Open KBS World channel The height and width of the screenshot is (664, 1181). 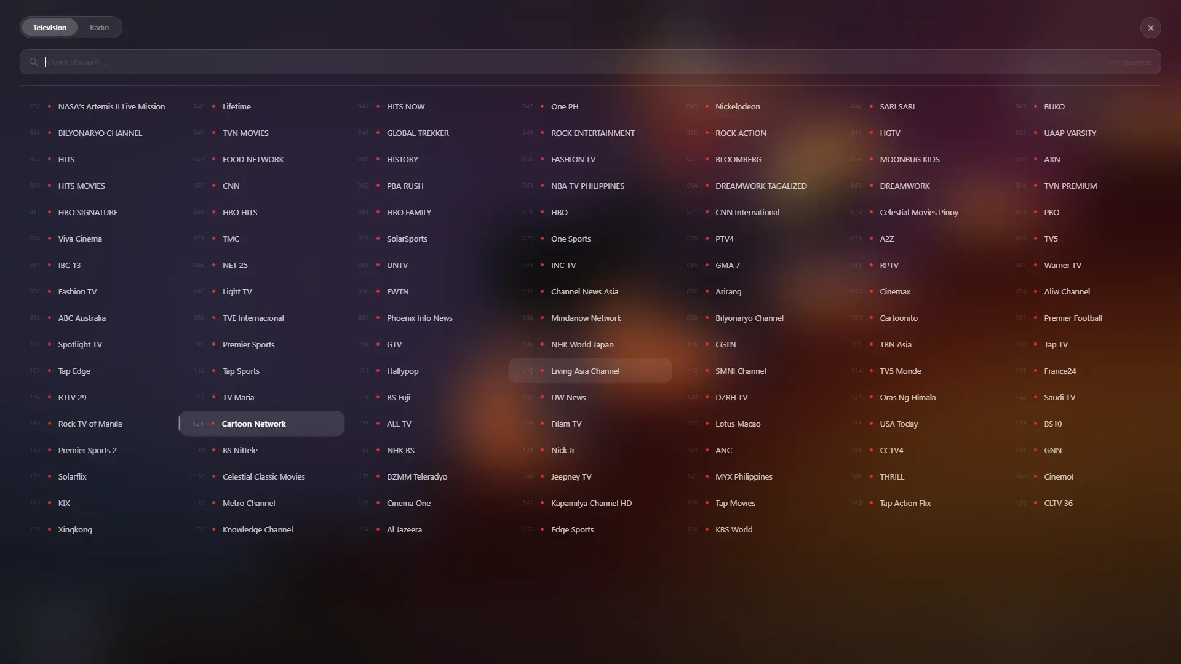(754, 529)
